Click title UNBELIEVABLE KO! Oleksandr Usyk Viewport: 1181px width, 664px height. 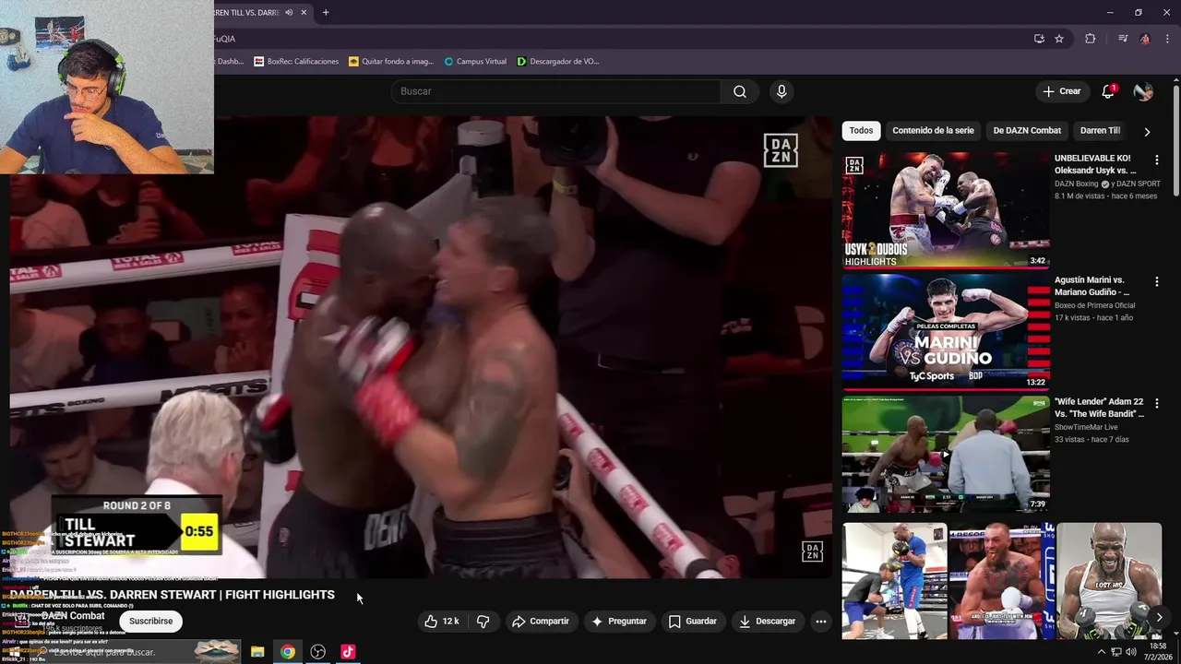[1095, 164]
